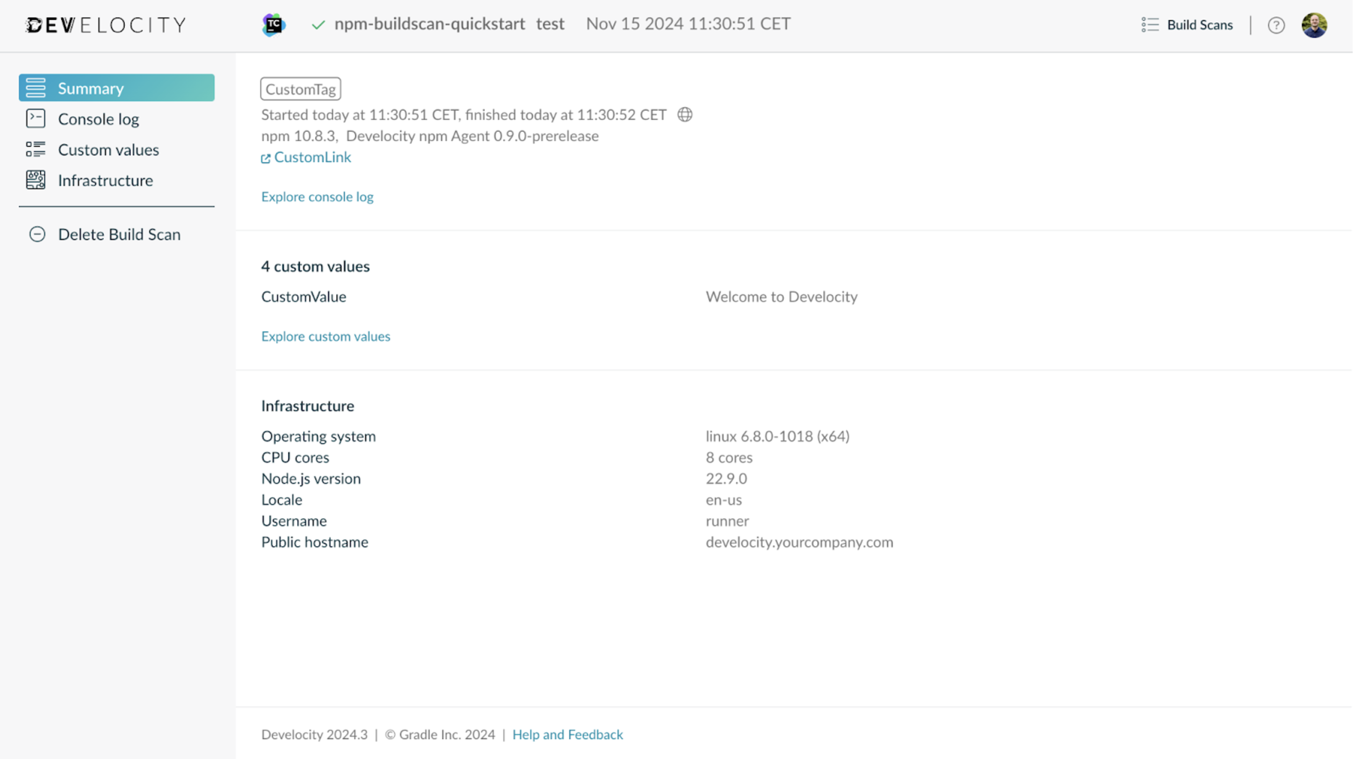1355x759 pixels.
Task: Click the Custom values list icon
Action: point(36,150)
